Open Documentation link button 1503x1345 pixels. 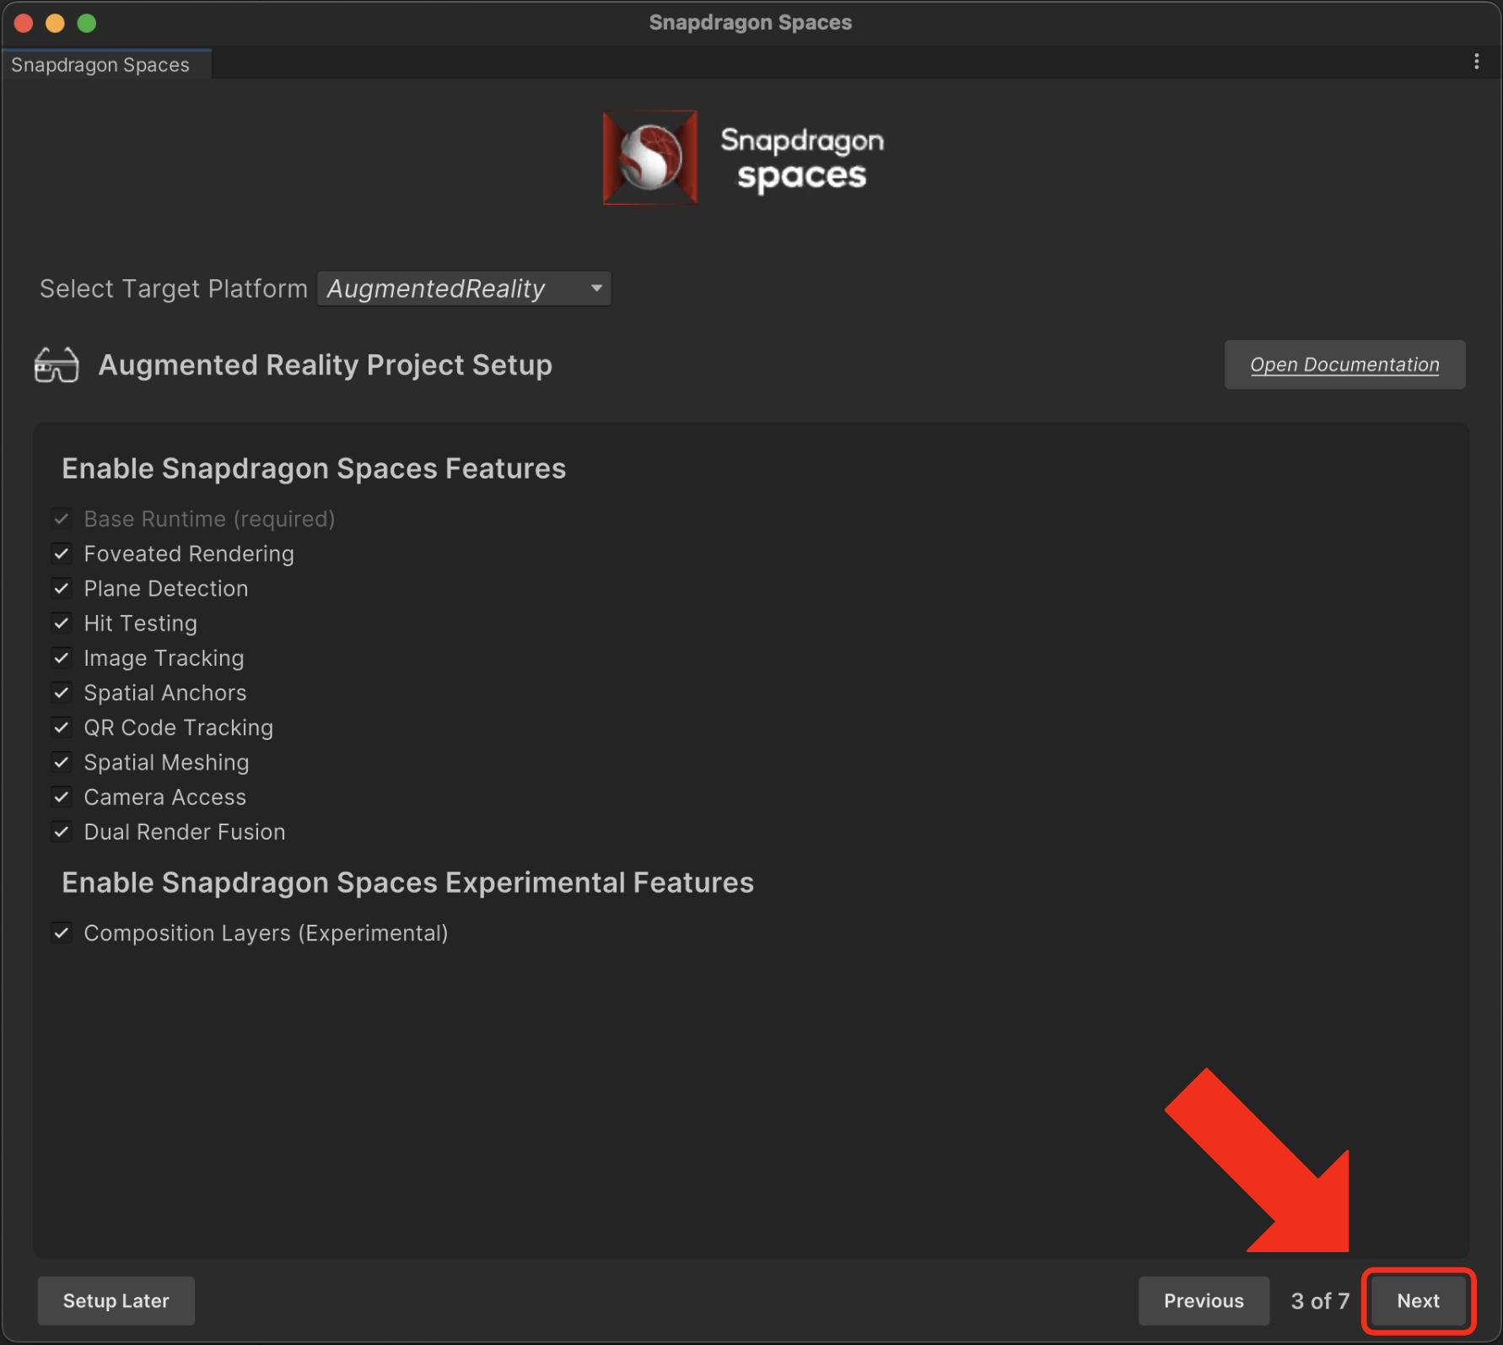1344,365
